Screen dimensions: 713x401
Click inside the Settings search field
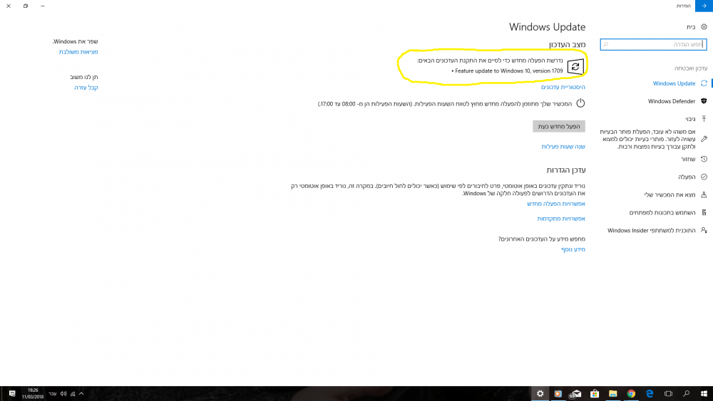(653, 44)
